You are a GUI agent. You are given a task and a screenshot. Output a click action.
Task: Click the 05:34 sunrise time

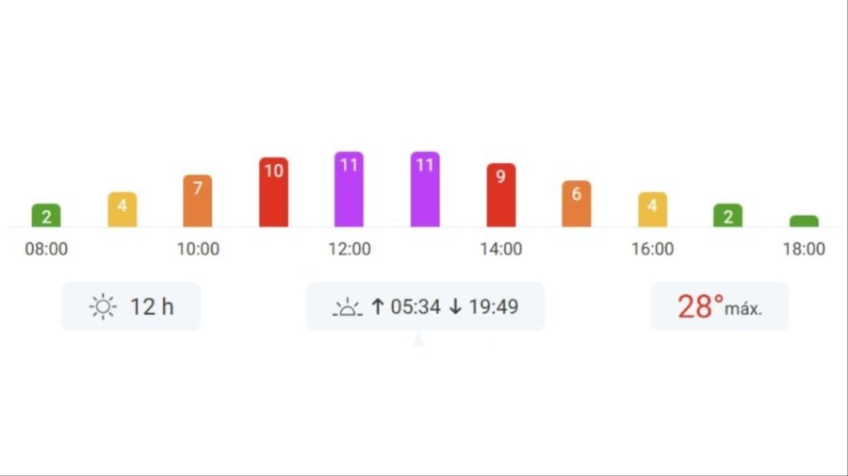416,306
